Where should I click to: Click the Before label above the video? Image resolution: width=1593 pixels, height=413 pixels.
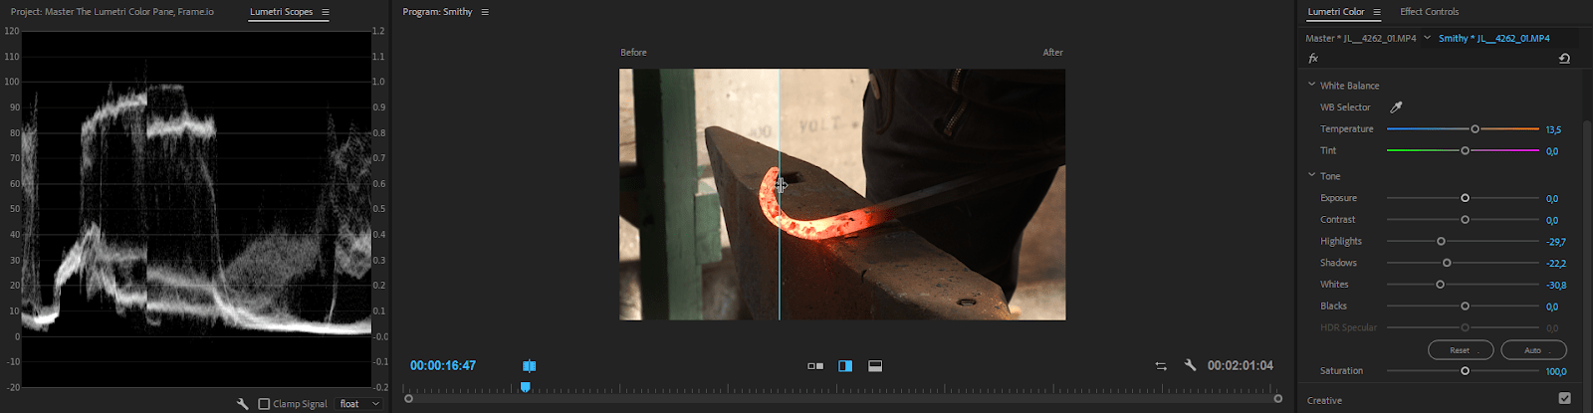(x=633, y=53)
